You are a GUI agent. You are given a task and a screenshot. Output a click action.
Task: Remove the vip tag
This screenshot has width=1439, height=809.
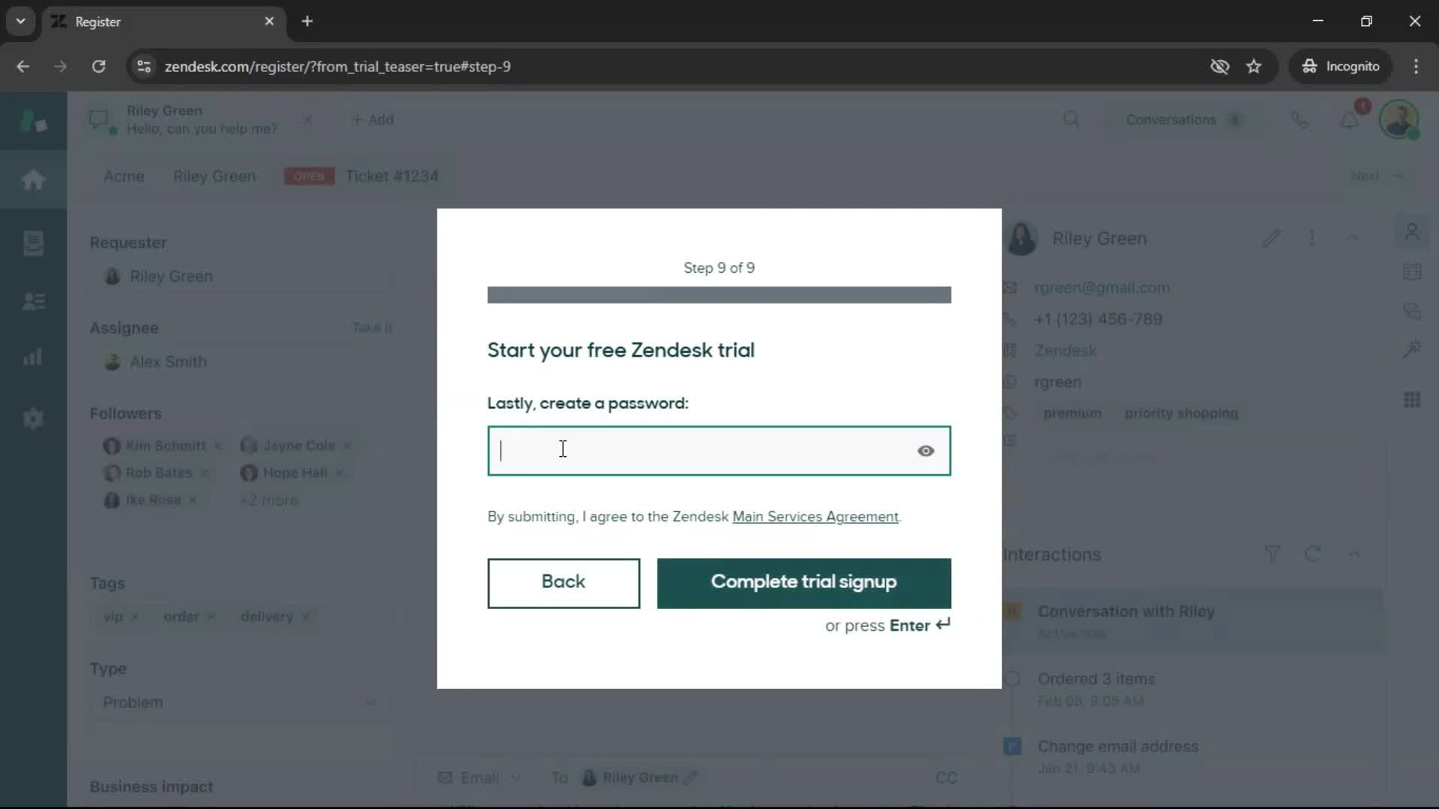pos(135,616)
